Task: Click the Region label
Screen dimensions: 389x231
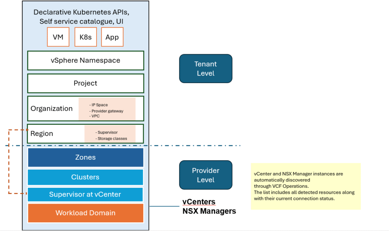Action: (42, 134)
